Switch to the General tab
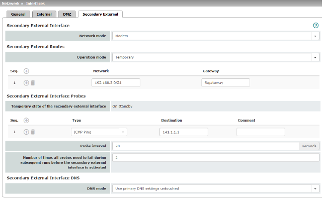 coord(18,14)
